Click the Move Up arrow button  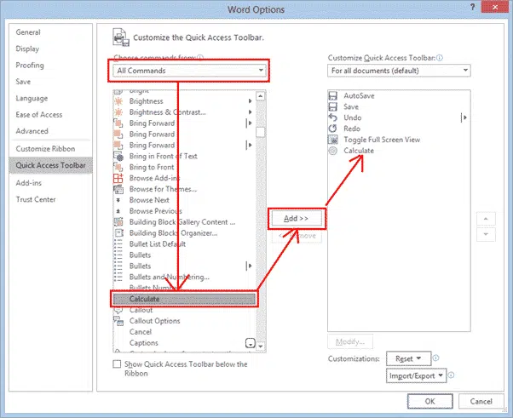[x=486, y=219]
